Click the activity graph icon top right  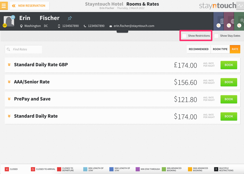click(240, 6)
